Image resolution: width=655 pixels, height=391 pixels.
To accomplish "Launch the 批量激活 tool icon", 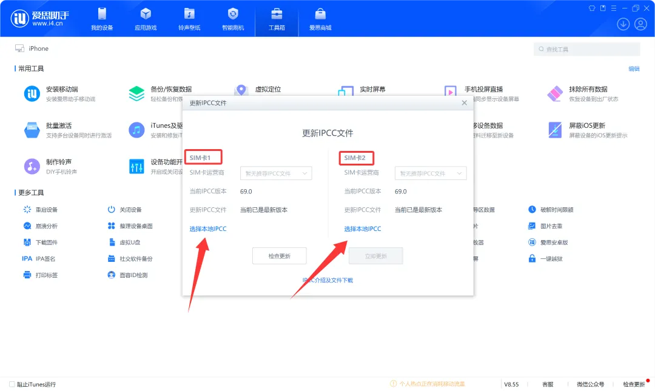I will [32, 130].
